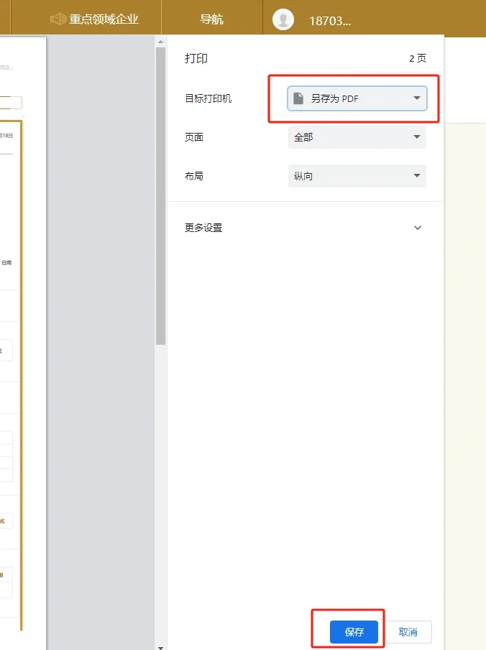Click the preview scrollbar up arrow
Image resolution: width=486 pixels, height=650 pixels.
pyautogui.click(x=160, y=42)
